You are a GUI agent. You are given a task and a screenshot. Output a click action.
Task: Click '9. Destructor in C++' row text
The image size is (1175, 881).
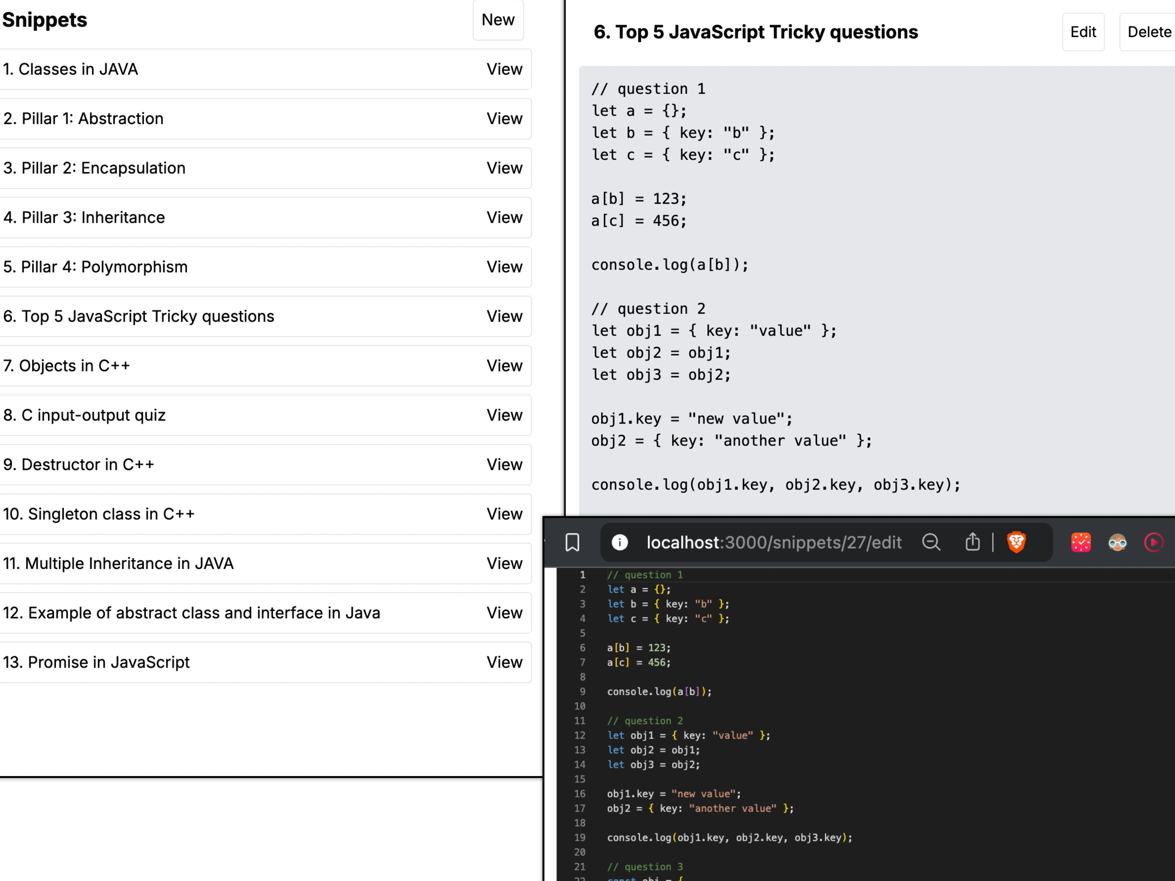coord(79,464)
